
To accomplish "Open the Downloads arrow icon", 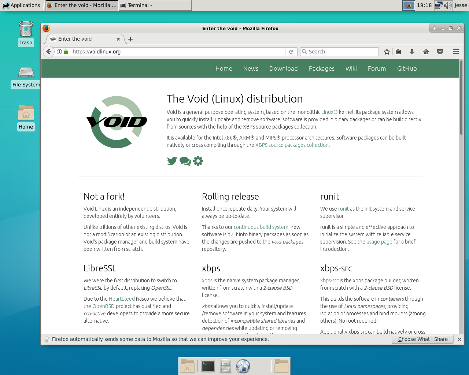I will point(412,52).
